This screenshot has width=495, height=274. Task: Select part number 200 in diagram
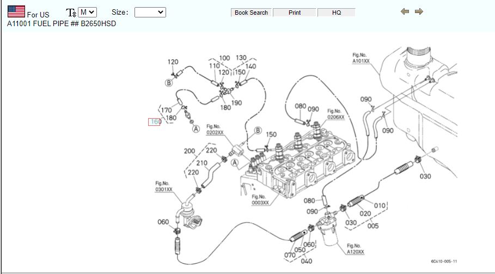click(x=189, y=151)
